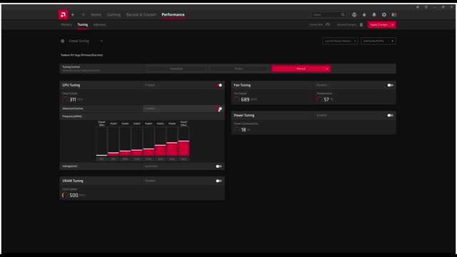
Task: Click the Discard Changes trash icon
Action: (x=361, y=25)
